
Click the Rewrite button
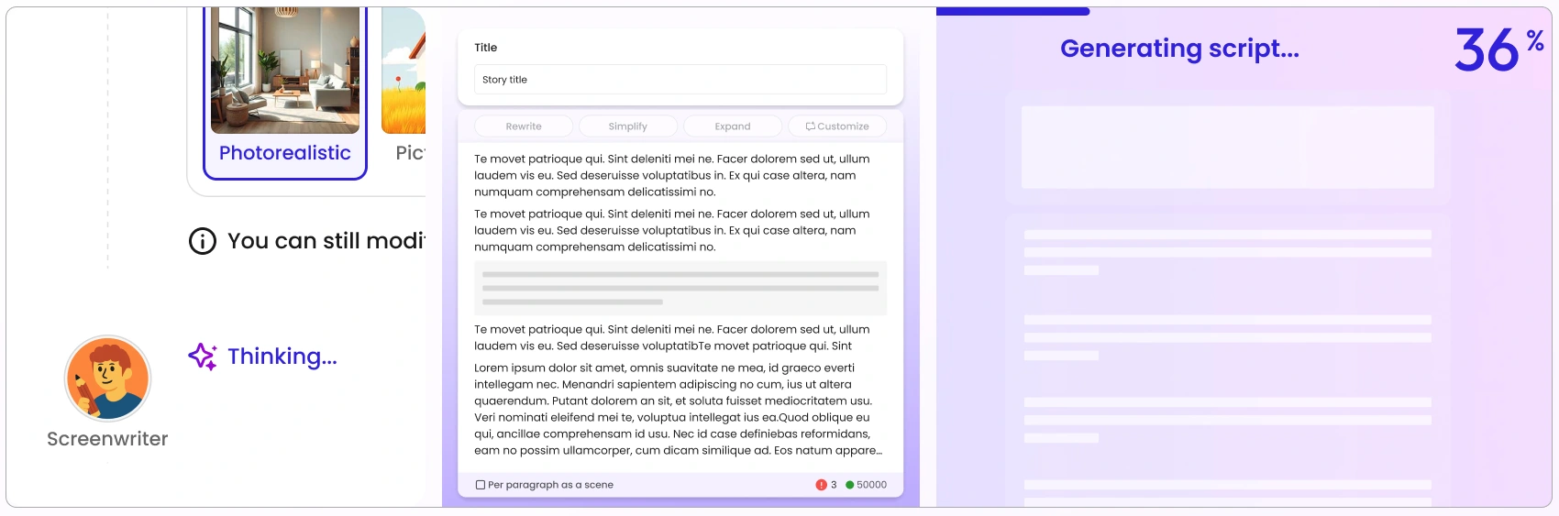(524, 126)
